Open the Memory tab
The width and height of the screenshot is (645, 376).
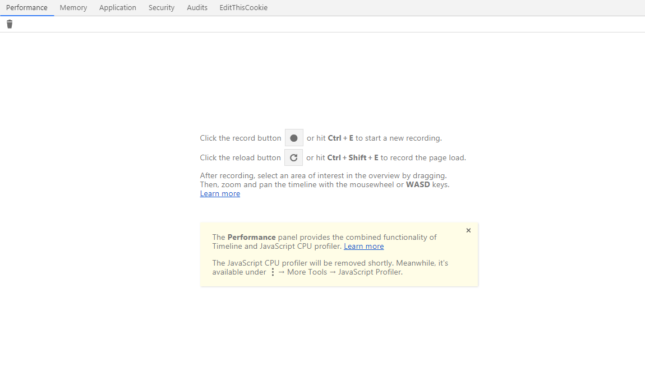tap(73, 8)
